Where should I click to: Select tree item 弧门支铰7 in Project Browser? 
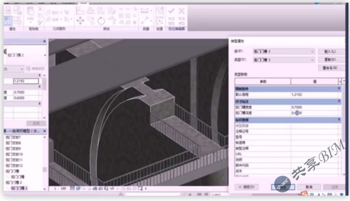pos(13,137)
